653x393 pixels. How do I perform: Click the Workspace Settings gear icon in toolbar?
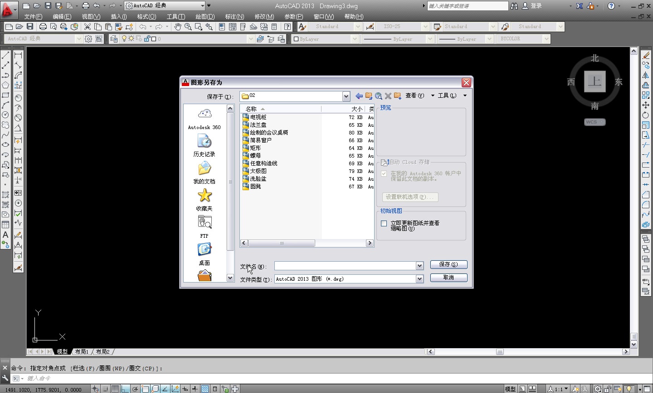88,39
